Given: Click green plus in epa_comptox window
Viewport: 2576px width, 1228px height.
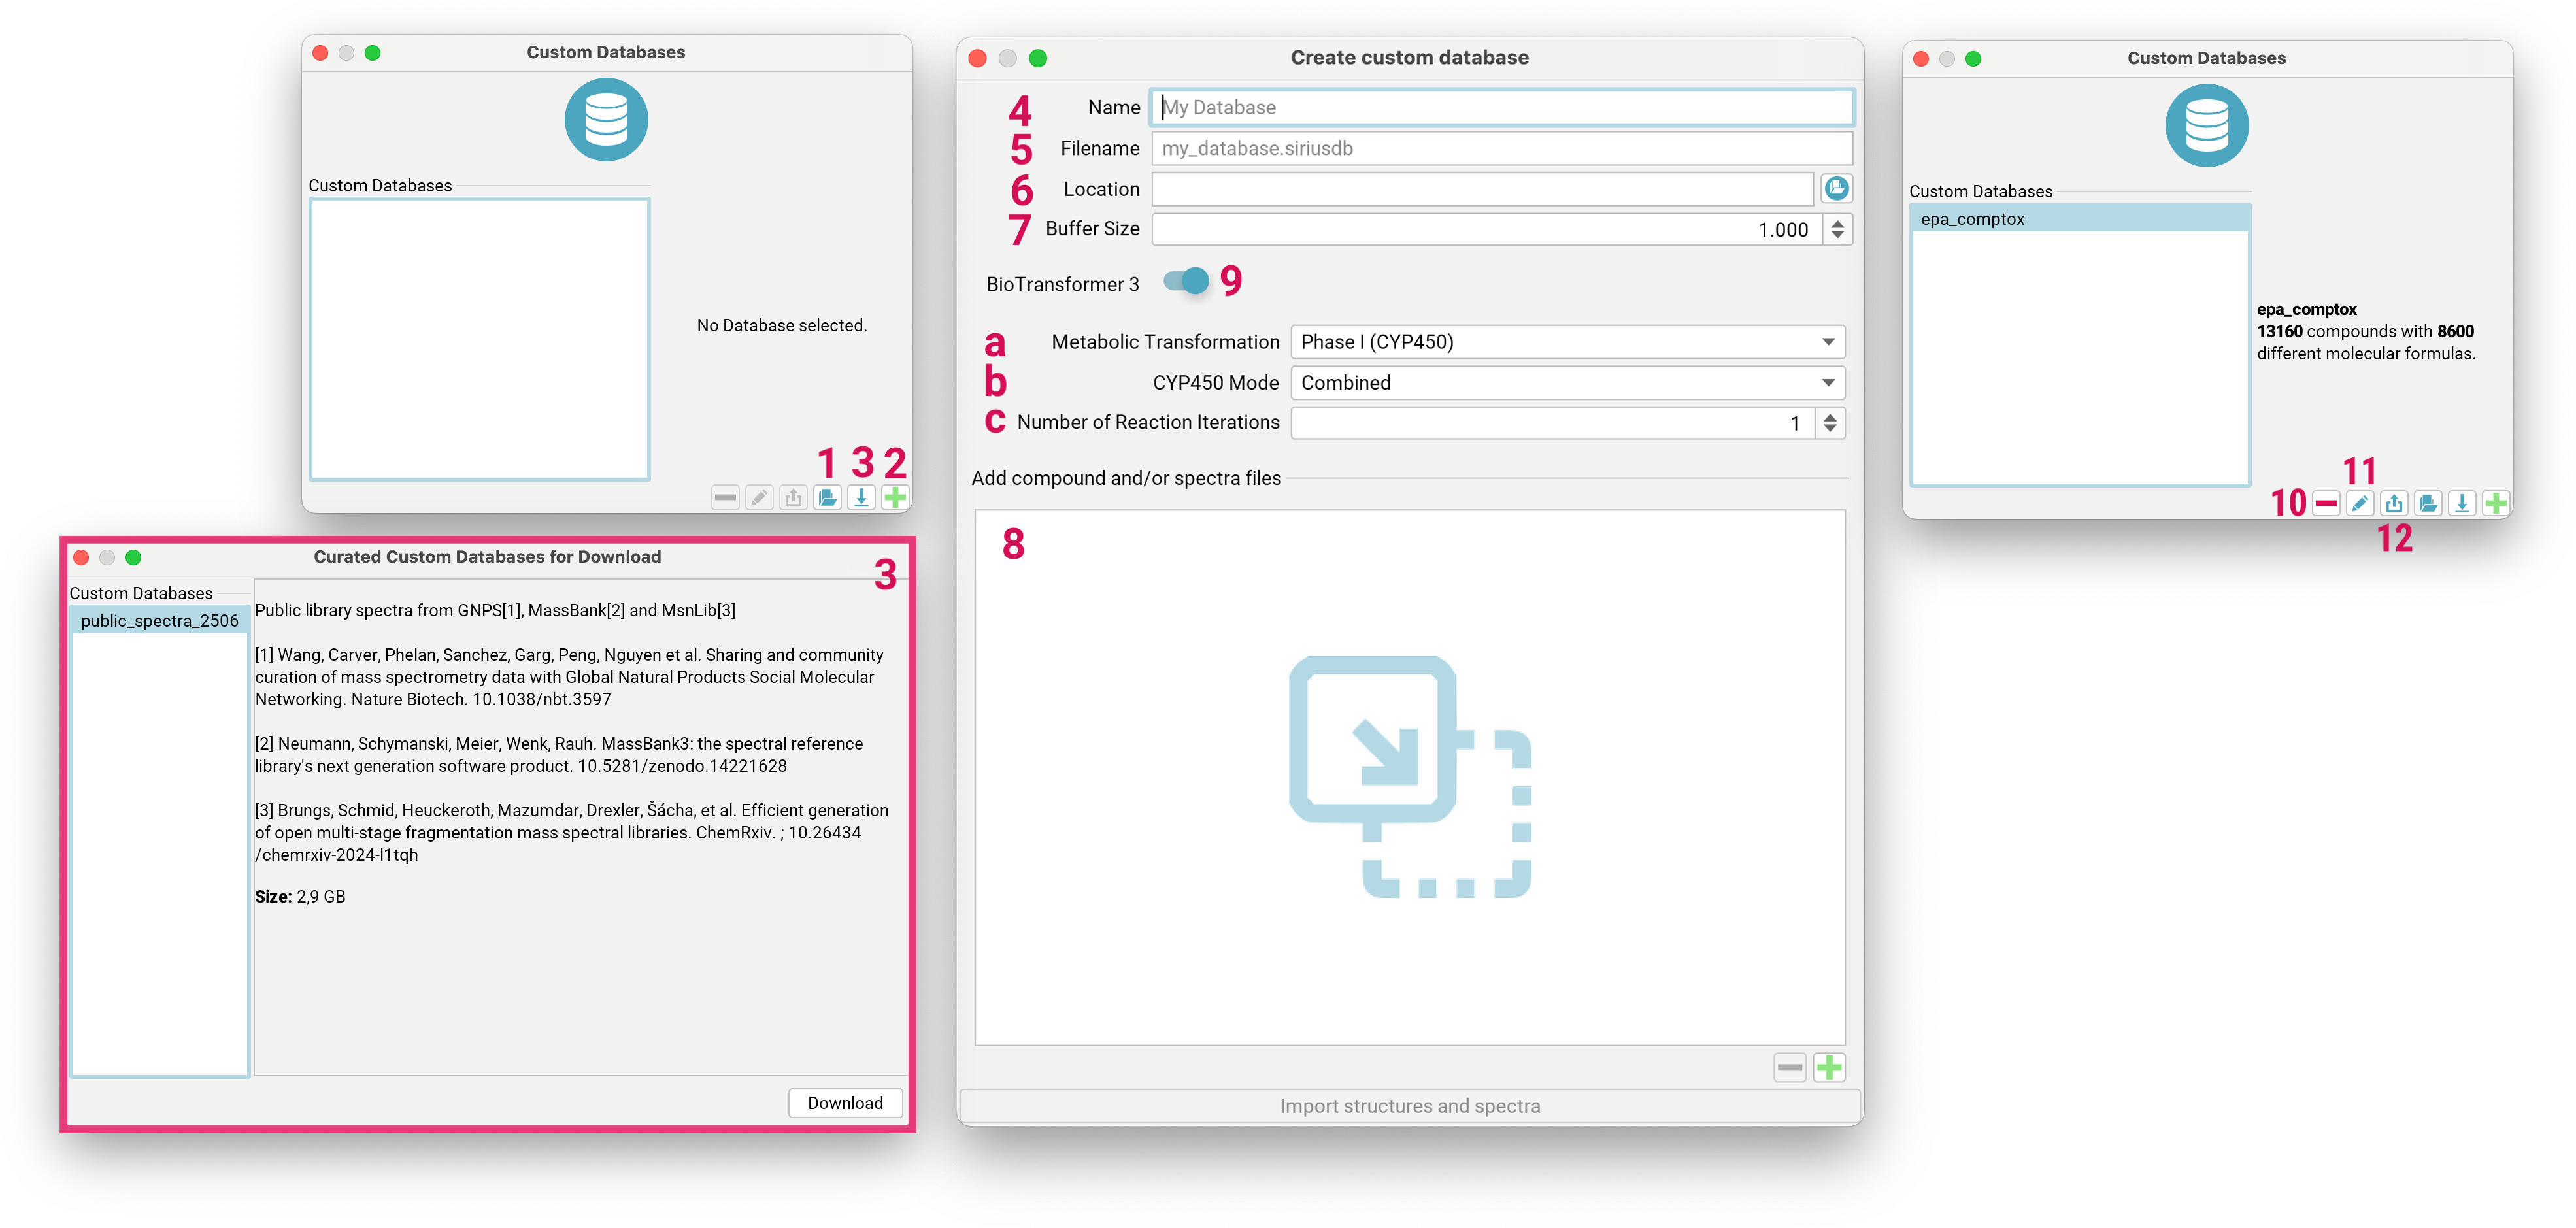Looking at the screenshot, I should click(2496, 503).
